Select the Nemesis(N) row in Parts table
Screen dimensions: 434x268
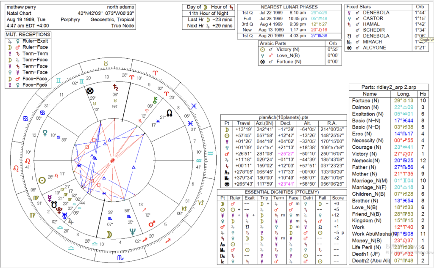coord(365,161)
